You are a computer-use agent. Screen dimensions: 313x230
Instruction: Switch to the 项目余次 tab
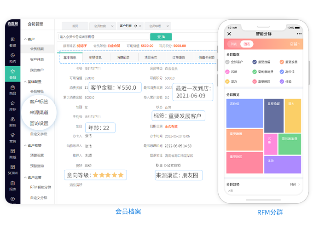click(x=151, y=57)
